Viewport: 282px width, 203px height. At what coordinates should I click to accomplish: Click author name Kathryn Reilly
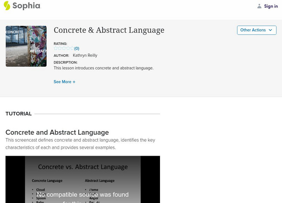pyautogui.click(x=85, y=55)
